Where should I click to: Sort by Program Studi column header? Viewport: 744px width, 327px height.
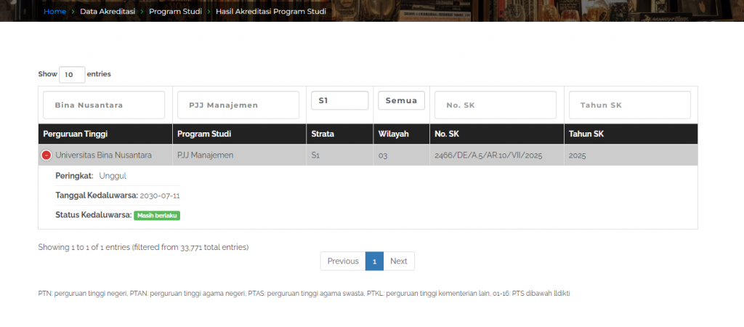click(240, 134)
